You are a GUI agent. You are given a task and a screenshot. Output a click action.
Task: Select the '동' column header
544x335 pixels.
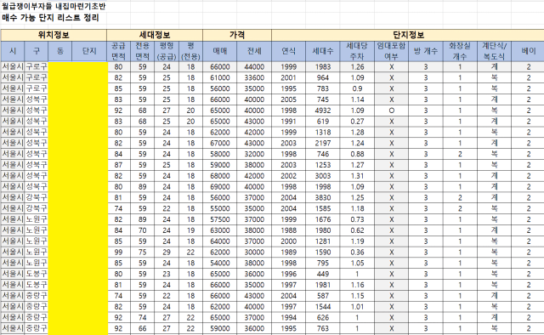pyautogui.click(x=60, y=51)
